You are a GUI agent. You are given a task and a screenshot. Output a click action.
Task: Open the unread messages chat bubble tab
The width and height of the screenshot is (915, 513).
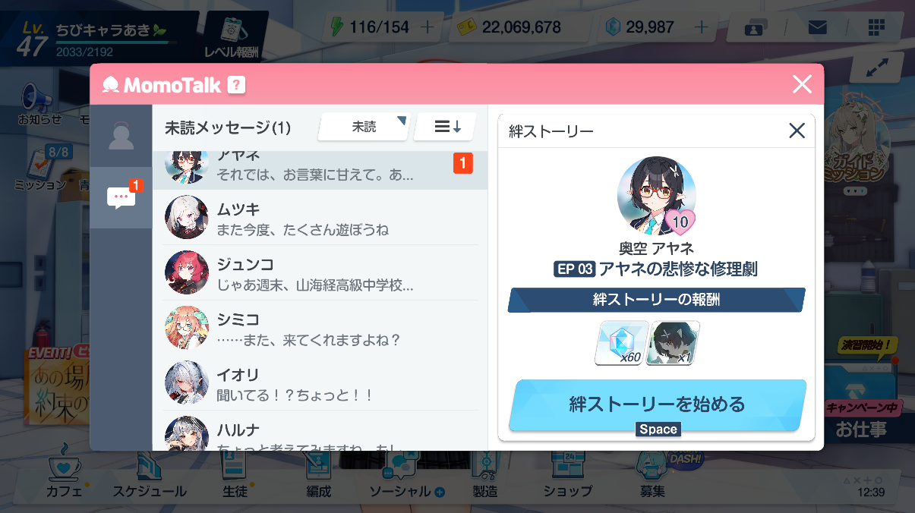pyautogui.click(x=121, y=197)
